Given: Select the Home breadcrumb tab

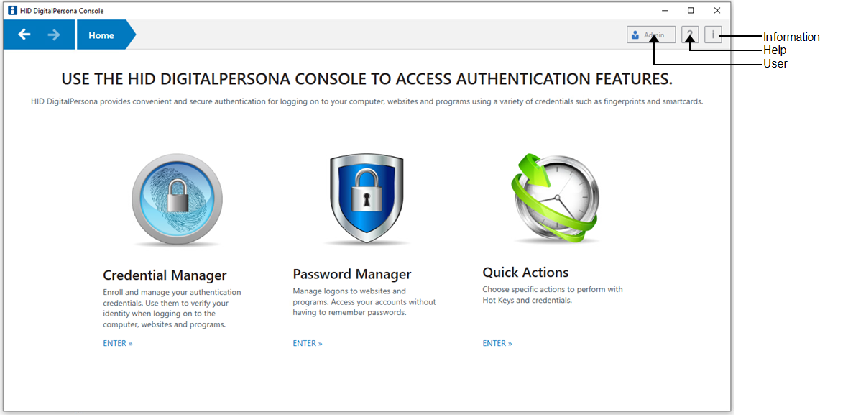Looking at the screenshot, I should (x=101, y=35).
